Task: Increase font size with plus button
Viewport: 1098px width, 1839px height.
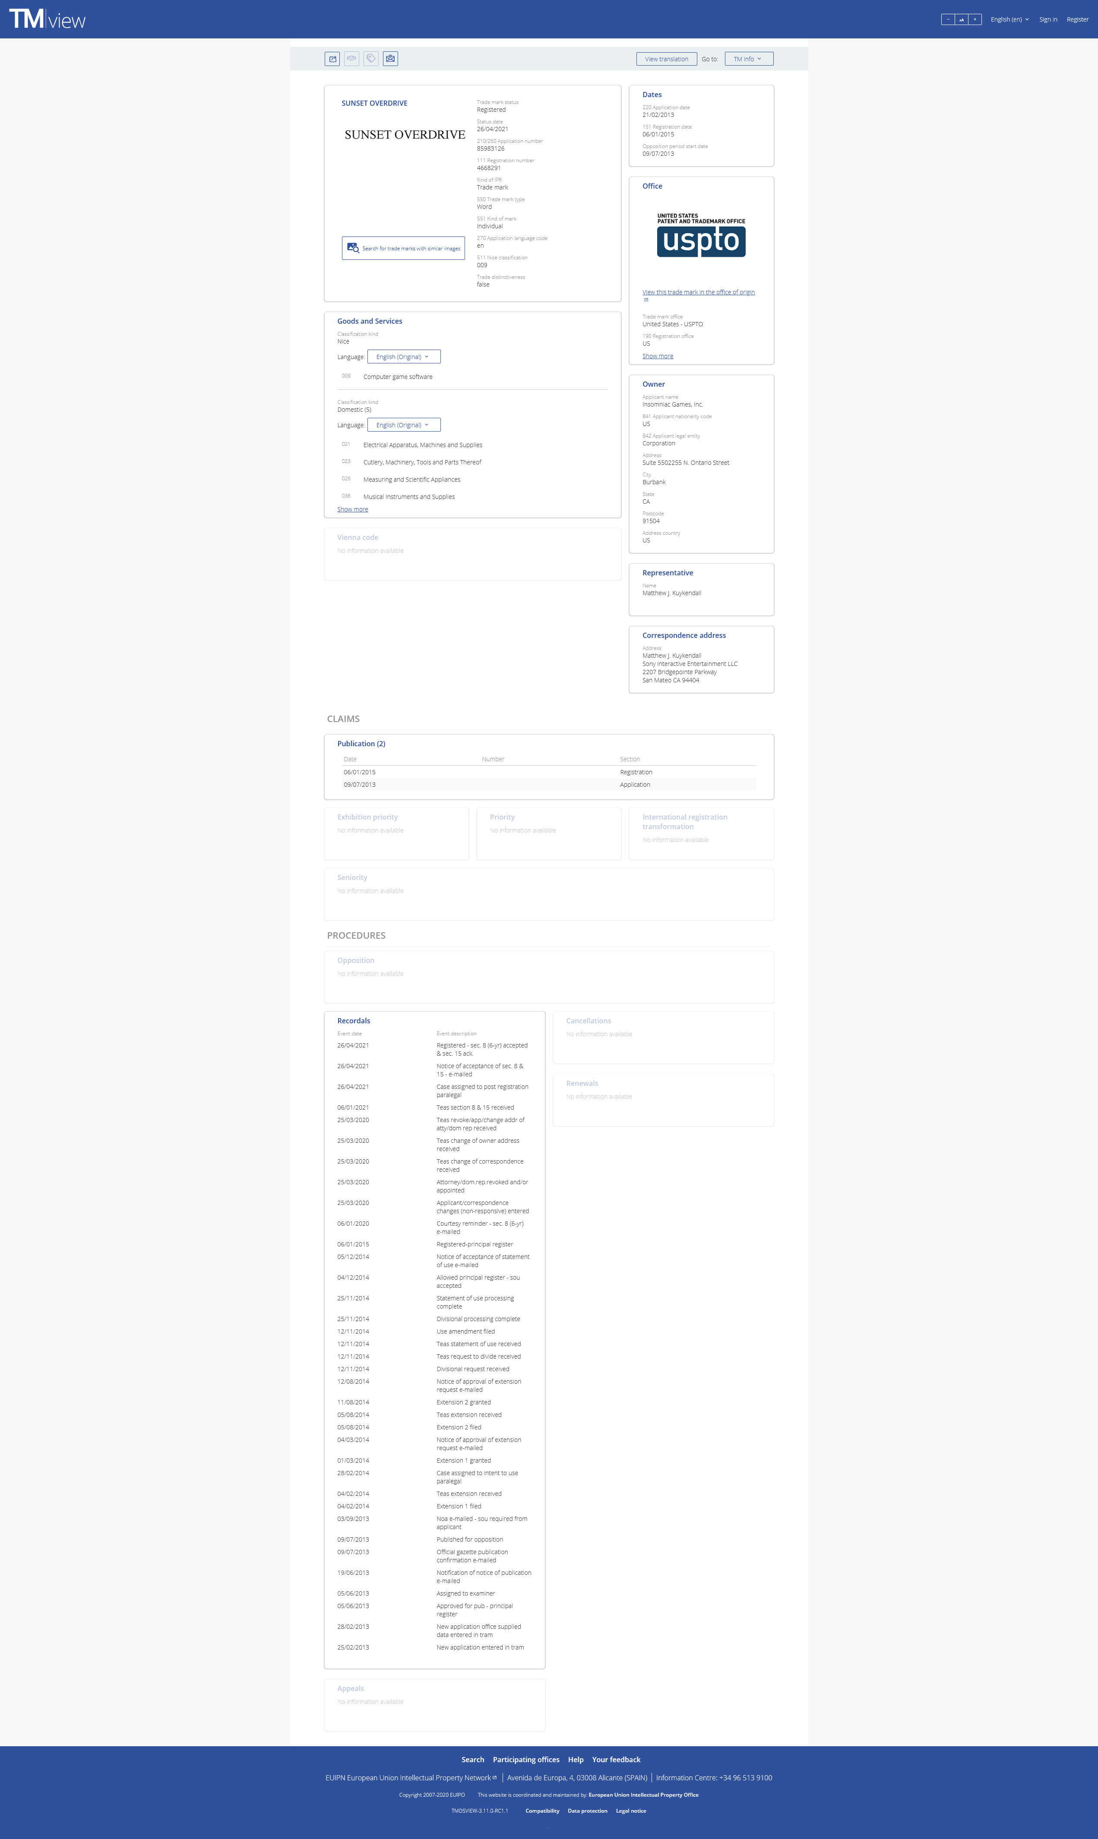Action: click(975, 19)
